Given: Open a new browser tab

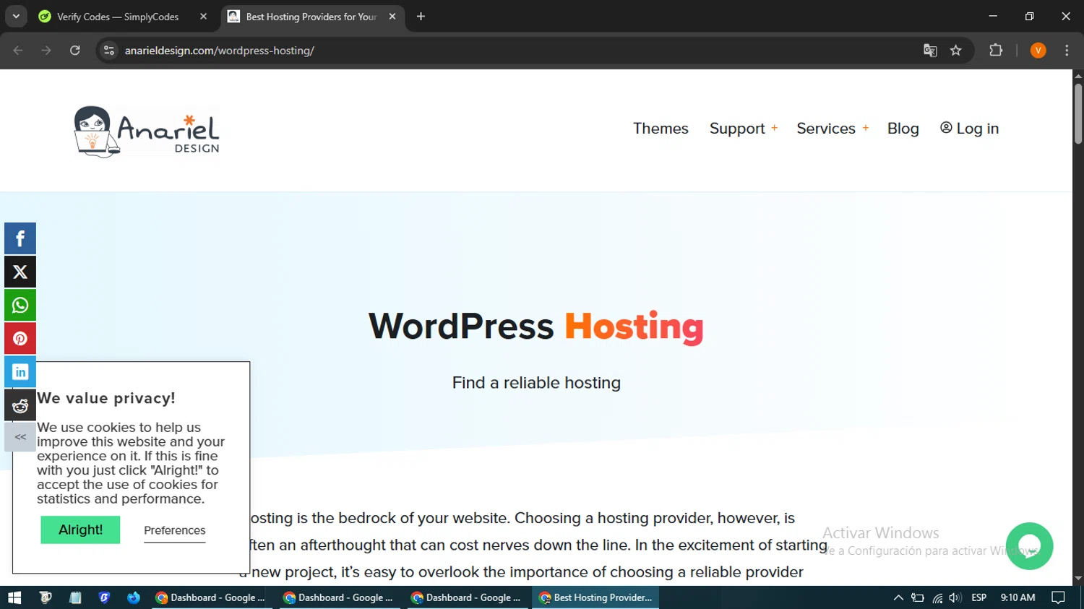Looking at the screenshot, I should coord(421,17).
